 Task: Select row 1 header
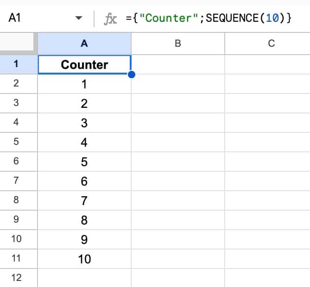(x=17, y=64)
